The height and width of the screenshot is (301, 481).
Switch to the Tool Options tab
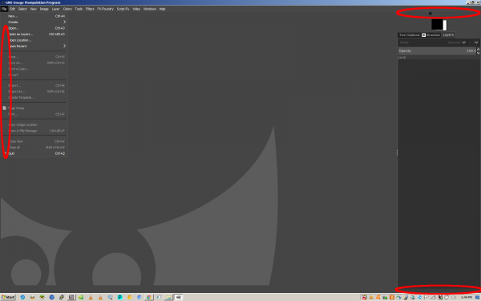point(409,35)
